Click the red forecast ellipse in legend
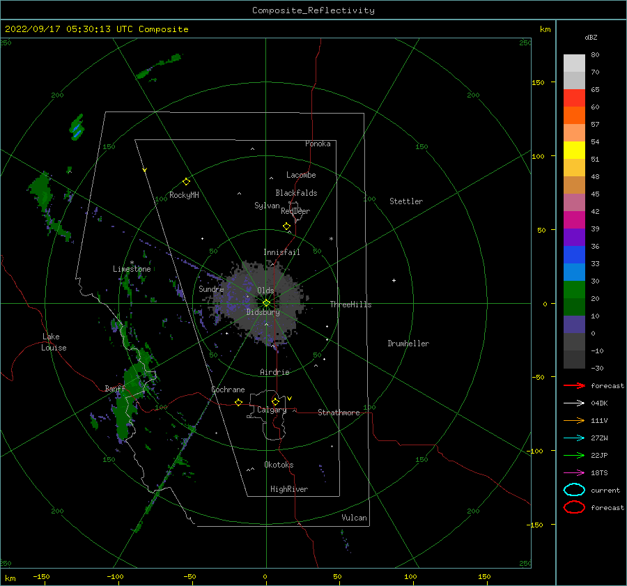 click(x=574, y=507)
